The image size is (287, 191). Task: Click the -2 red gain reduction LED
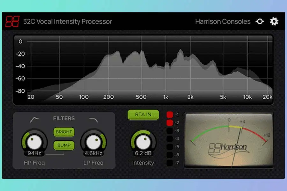click(x=170, y=123)
